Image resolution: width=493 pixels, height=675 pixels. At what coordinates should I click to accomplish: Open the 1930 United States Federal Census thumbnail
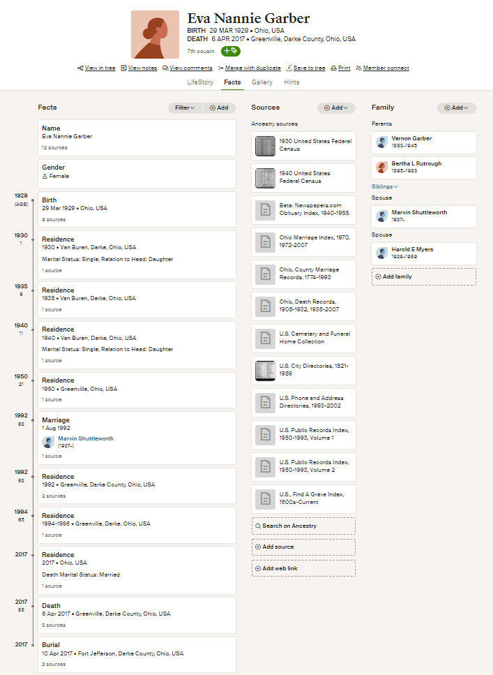[264, 145]
